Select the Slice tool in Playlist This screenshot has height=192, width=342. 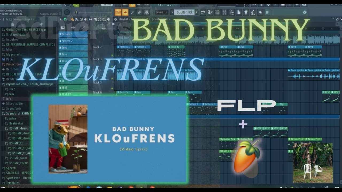pyautogui.click(x=95, y=19)
